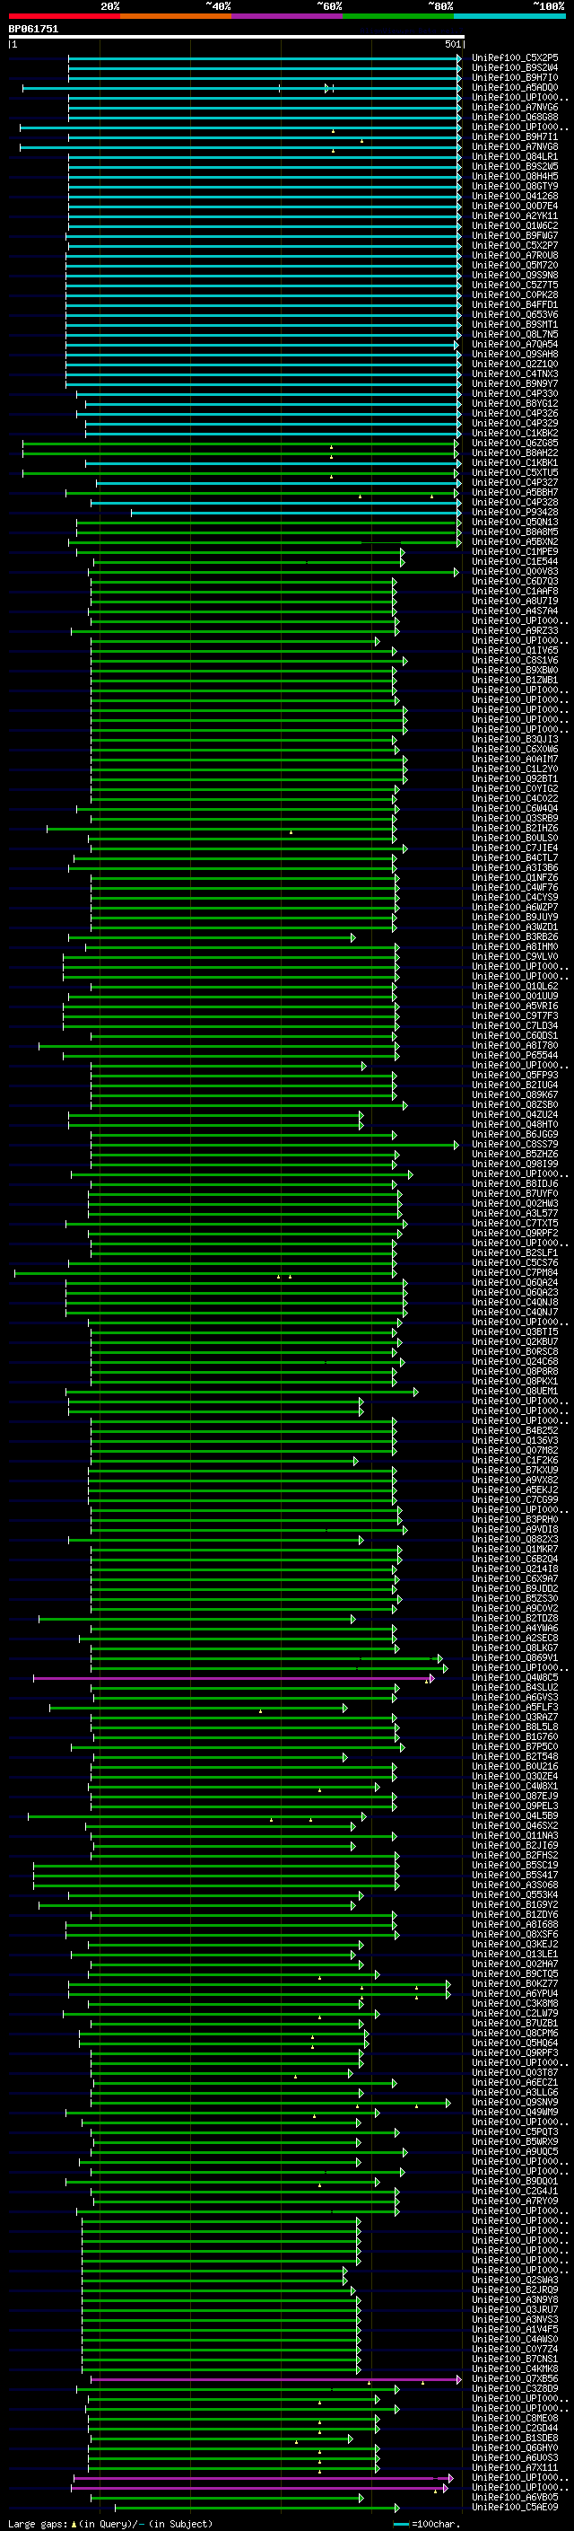574x2531 pixels.
Task: Click the red 20% identity legend segment
Action: pos(64,16)
